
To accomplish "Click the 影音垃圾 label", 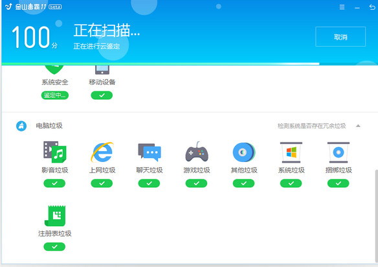I will (55, 170).
